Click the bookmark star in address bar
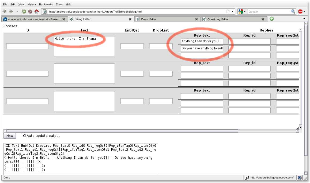 click(228, 11)
